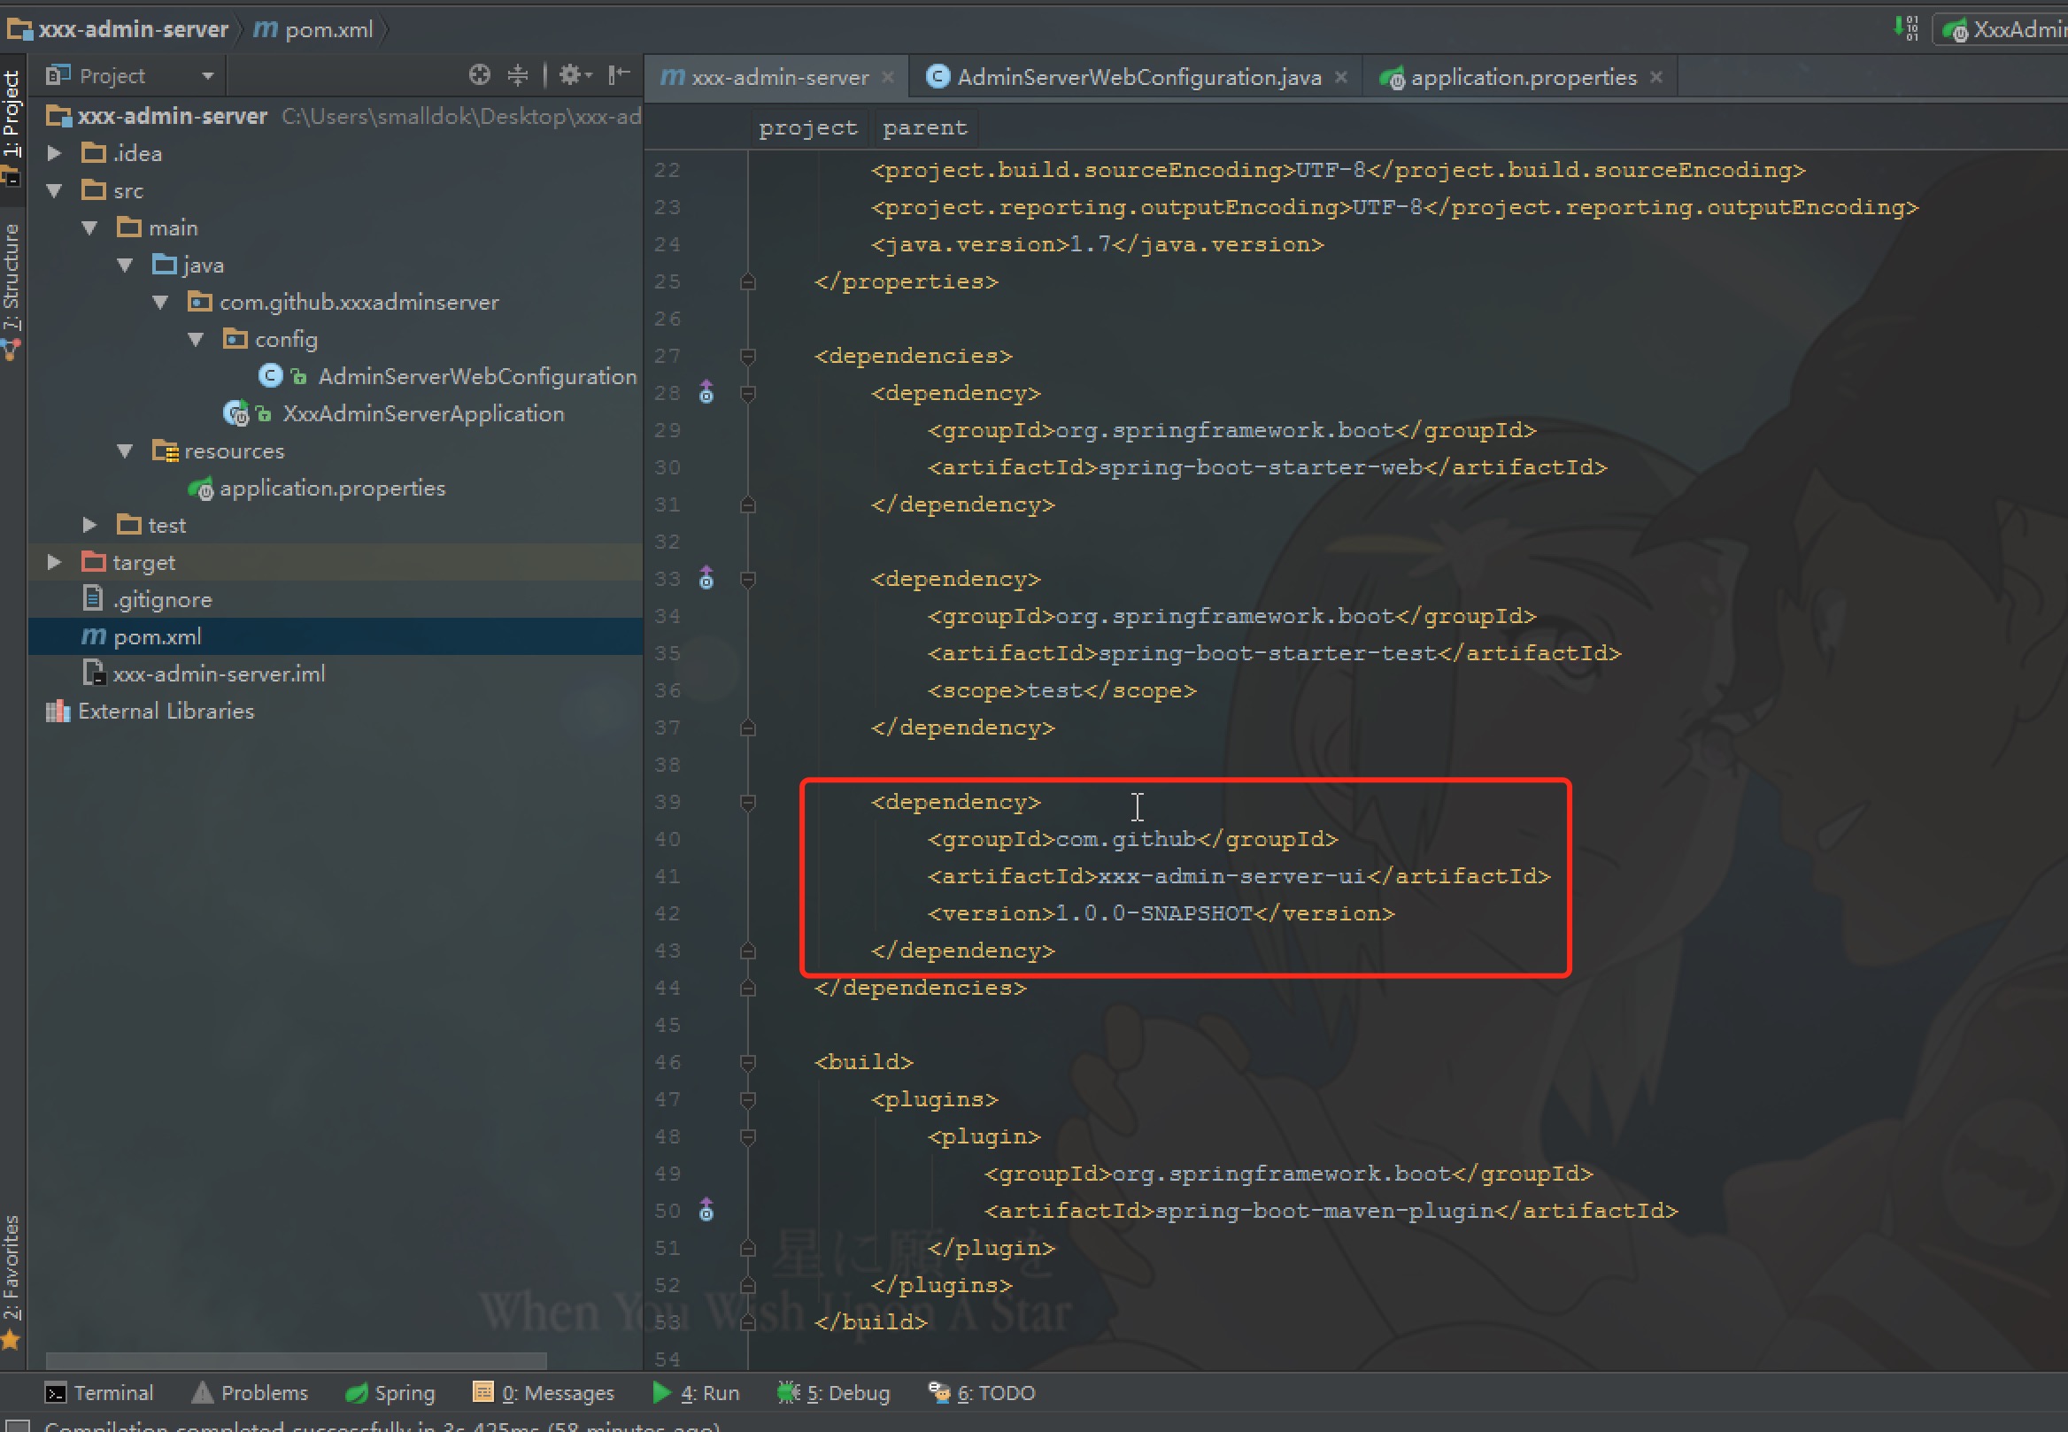The width and height of the screenshot is (2068, 1432).
Task: Click the Make Project build icon
Action: pos(1907,28)
